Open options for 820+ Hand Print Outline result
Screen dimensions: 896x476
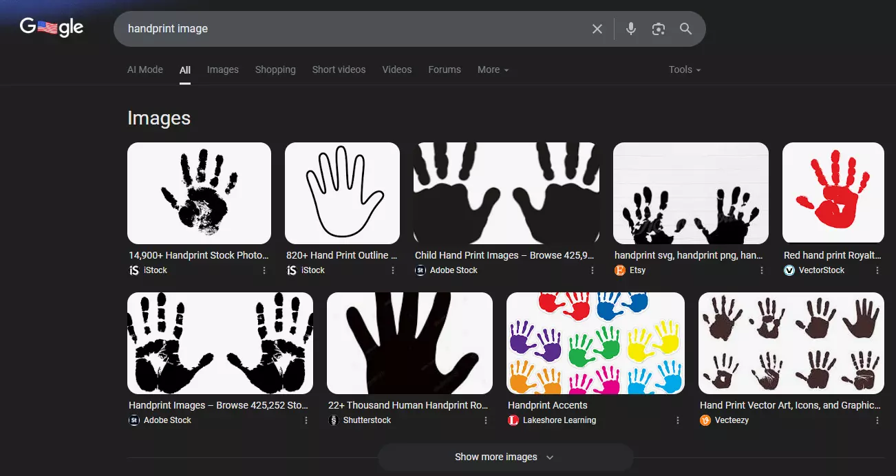[x=393, y=270]
